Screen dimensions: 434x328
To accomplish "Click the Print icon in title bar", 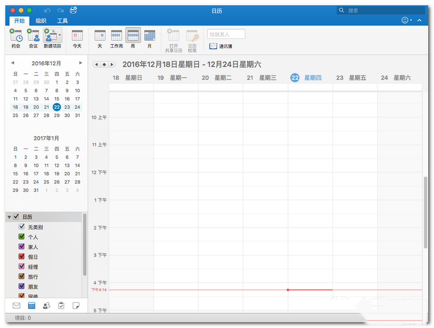I will coord(73,10).
